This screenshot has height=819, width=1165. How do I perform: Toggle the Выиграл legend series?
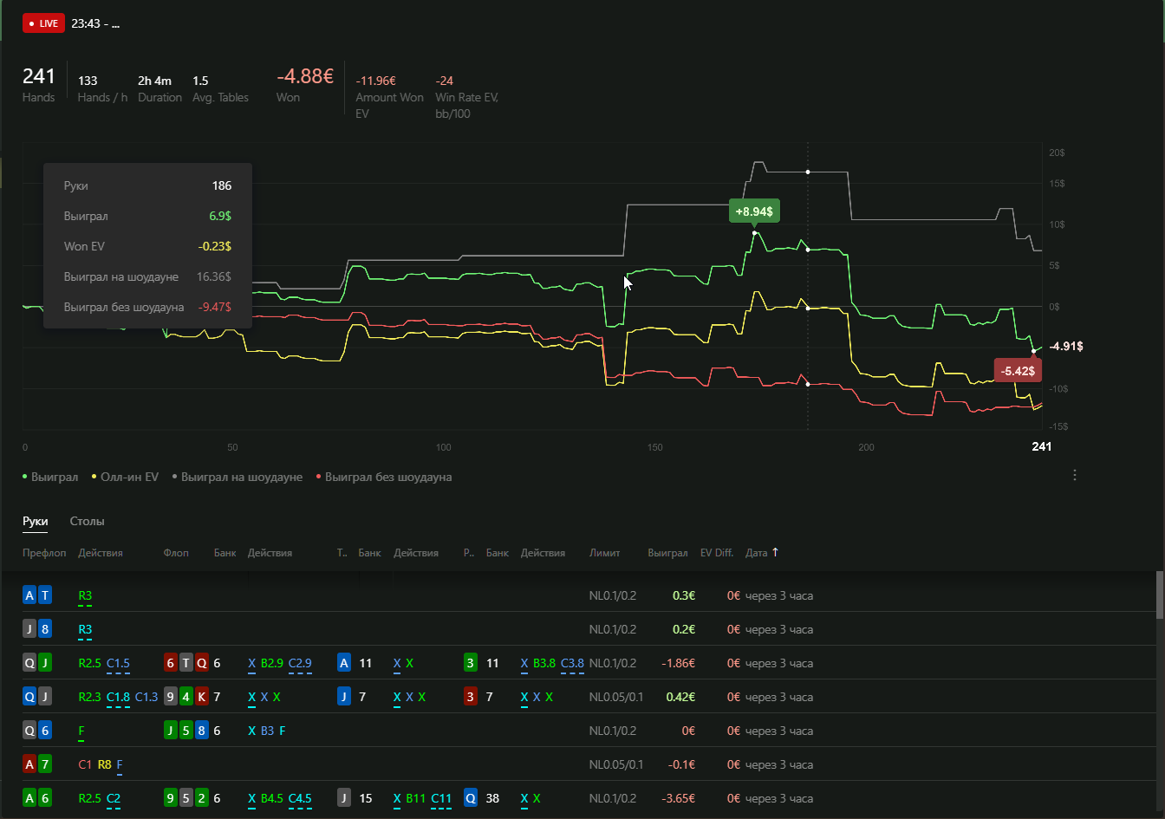[x=50, y=477]
